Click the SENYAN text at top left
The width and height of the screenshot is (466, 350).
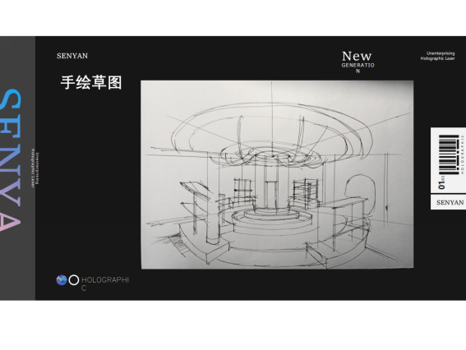pos(72,56)
